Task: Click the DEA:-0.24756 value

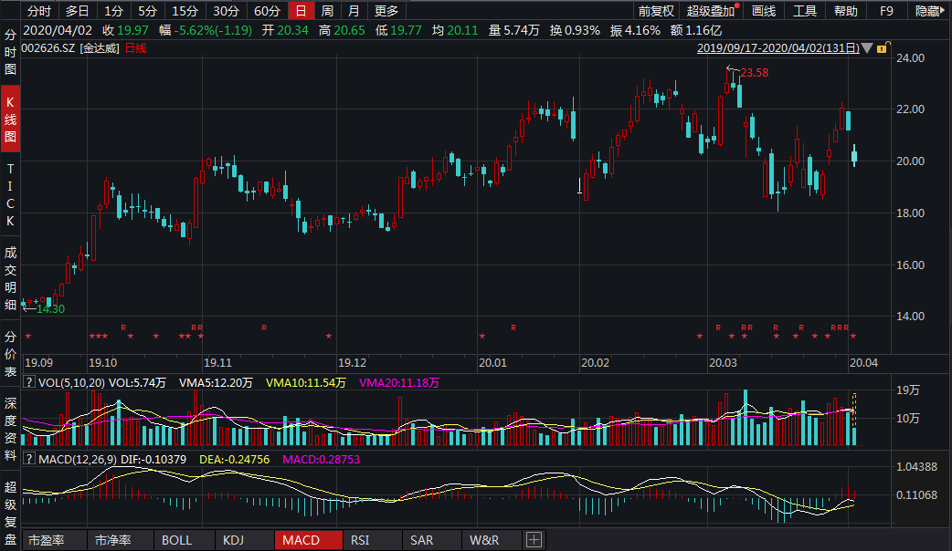Action: [235, 459]
